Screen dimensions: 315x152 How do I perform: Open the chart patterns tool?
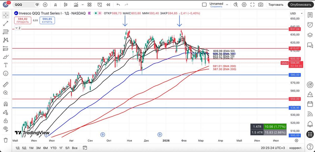(6, 40)
